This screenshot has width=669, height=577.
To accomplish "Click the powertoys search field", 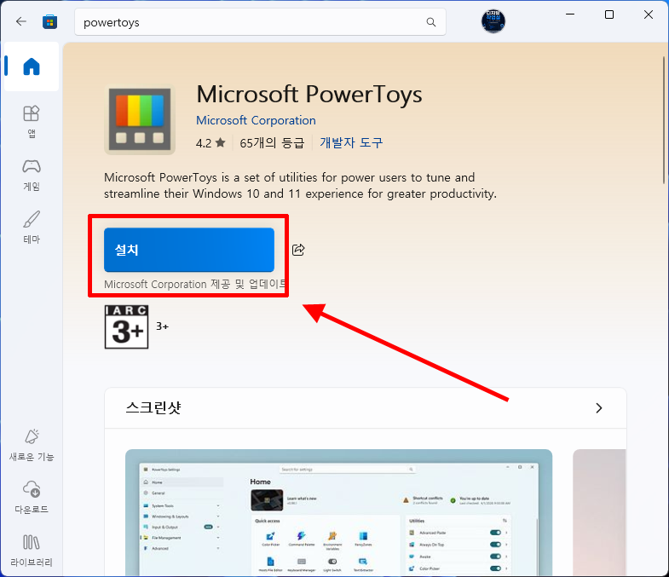I will pyautogui.click(x=260, y=22).
